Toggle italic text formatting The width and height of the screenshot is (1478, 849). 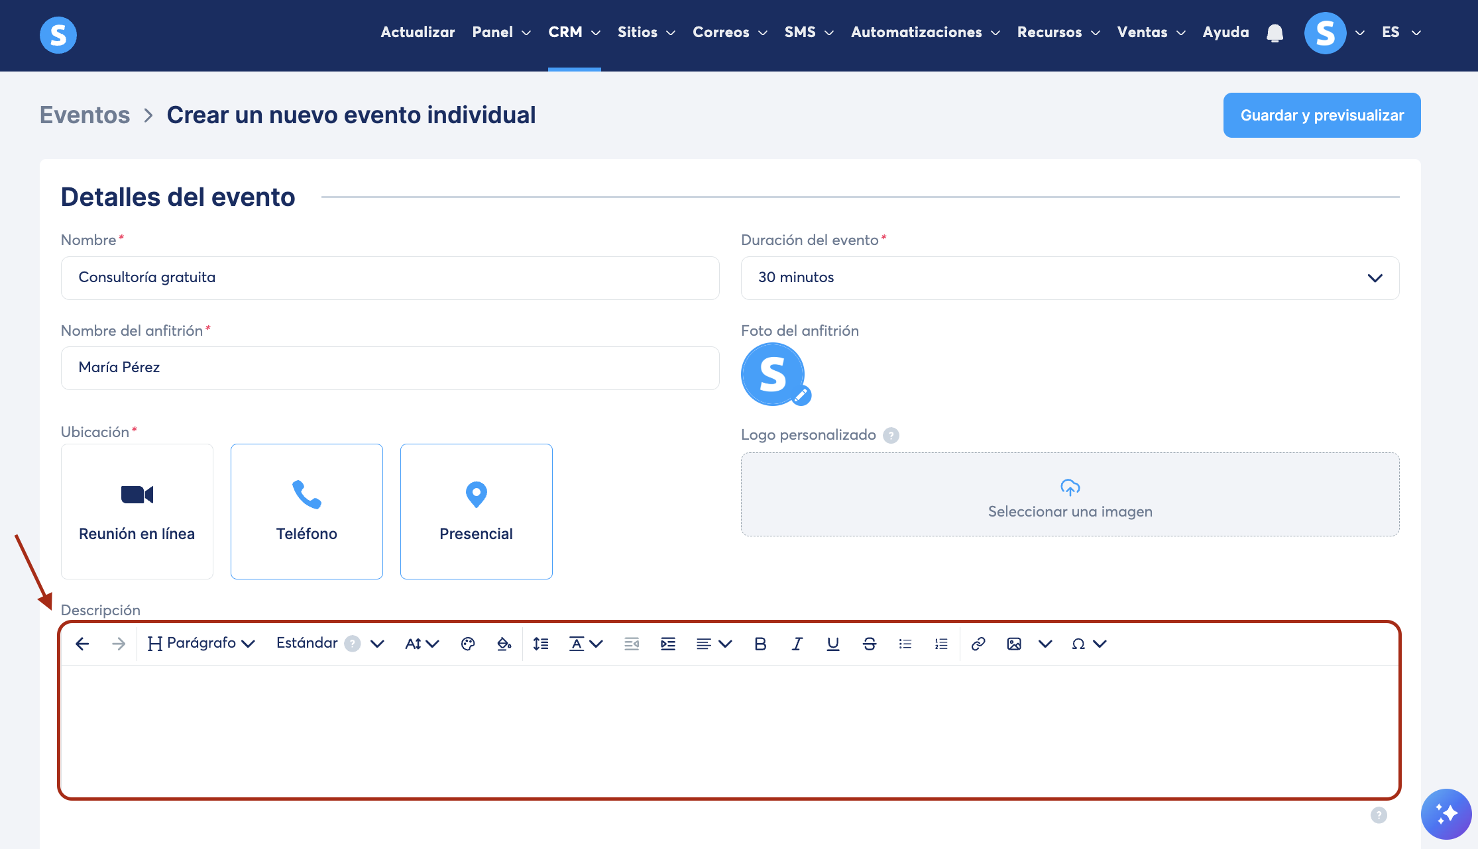797,644
